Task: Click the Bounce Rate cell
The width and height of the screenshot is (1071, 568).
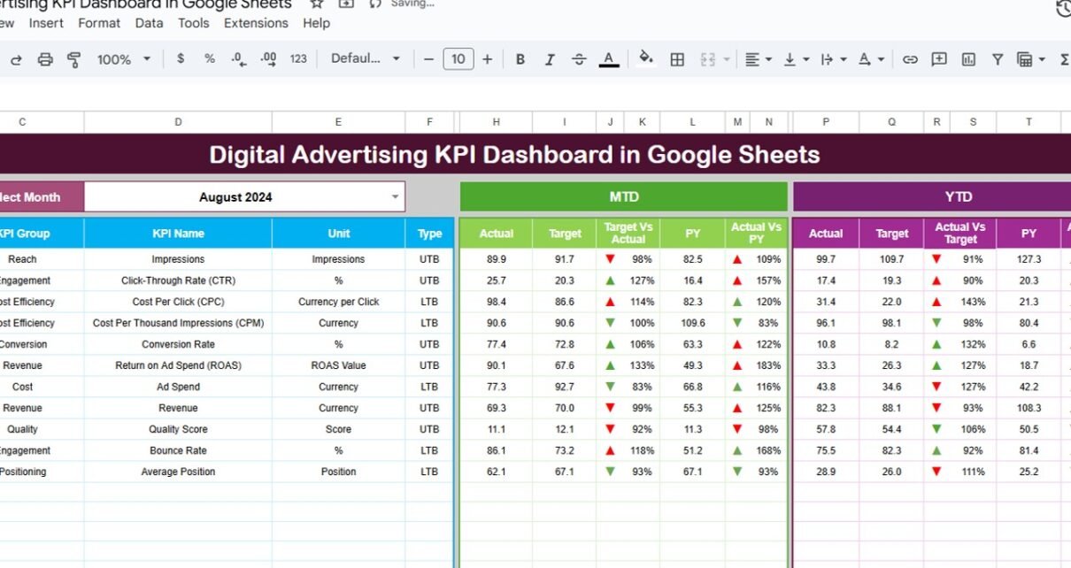Action: 178,450
